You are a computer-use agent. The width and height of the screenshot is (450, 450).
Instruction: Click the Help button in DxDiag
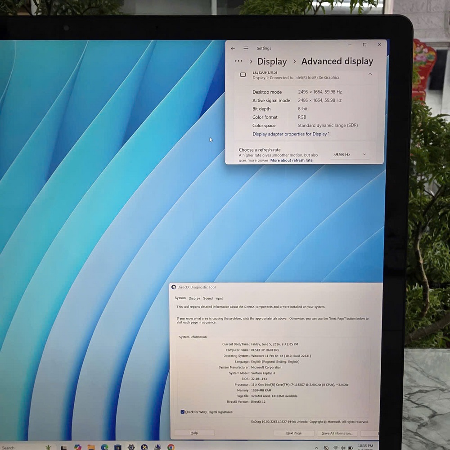[194, 433]
